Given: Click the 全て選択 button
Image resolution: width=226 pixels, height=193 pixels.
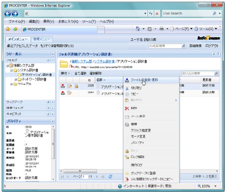Looking at the screenshot, I should pyautogui.click(x=80, y=73).
